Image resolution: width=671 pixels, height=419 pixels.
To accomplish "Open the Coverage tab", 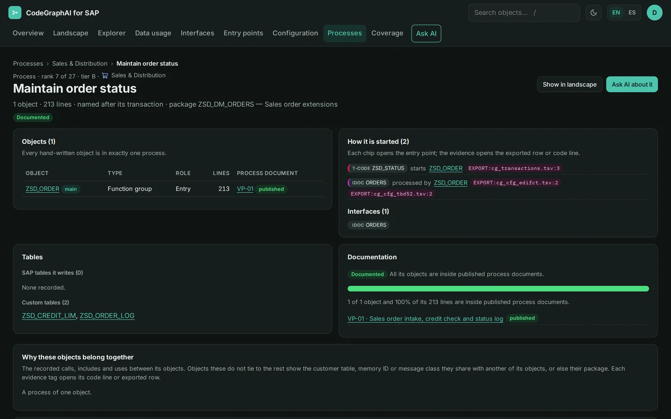I will coord(387,33).
